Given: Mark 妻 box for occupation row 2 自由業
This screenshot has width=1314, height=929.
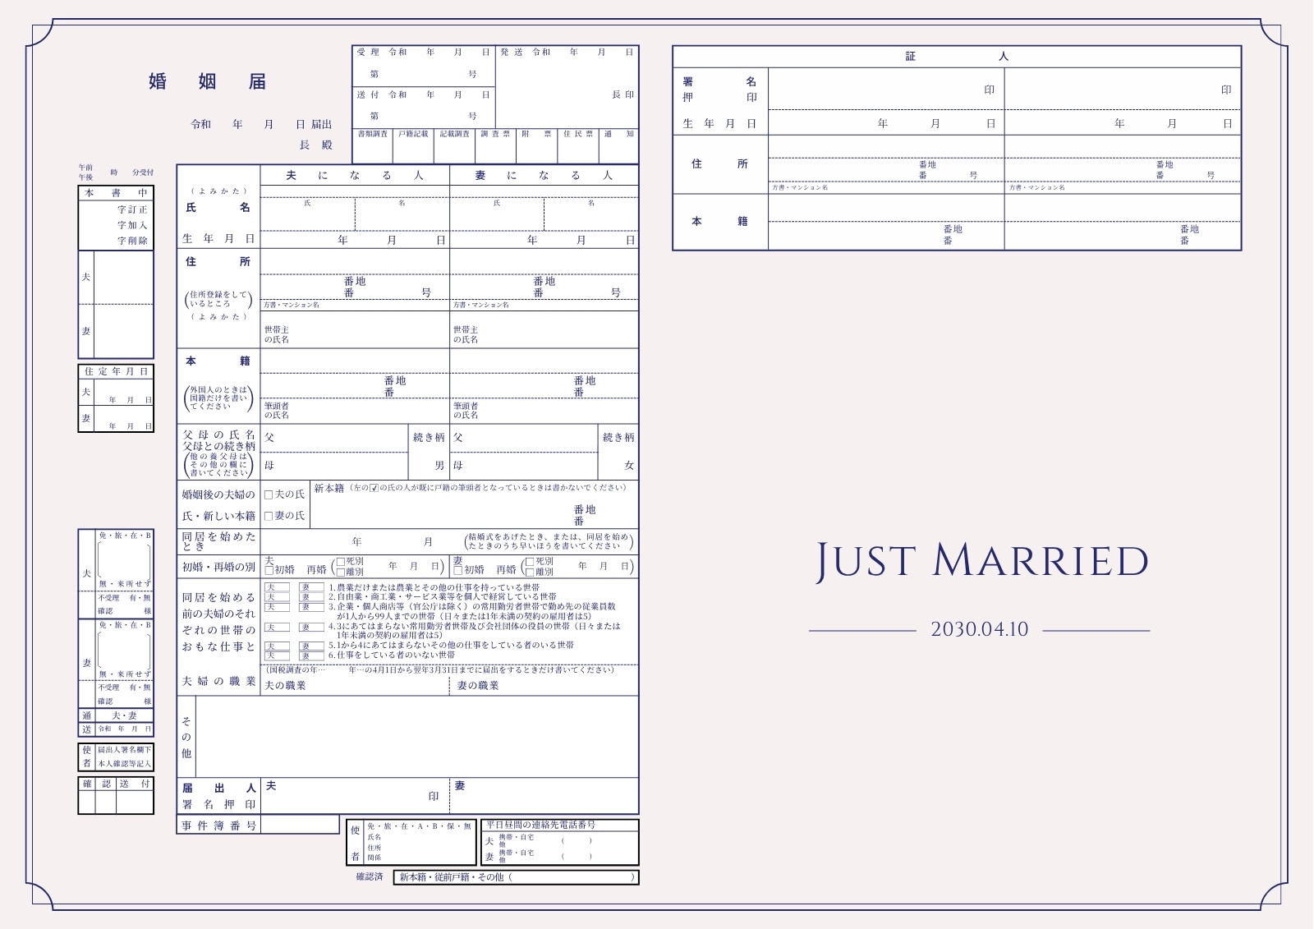Looking at the screenshot, I should [311, 597].
